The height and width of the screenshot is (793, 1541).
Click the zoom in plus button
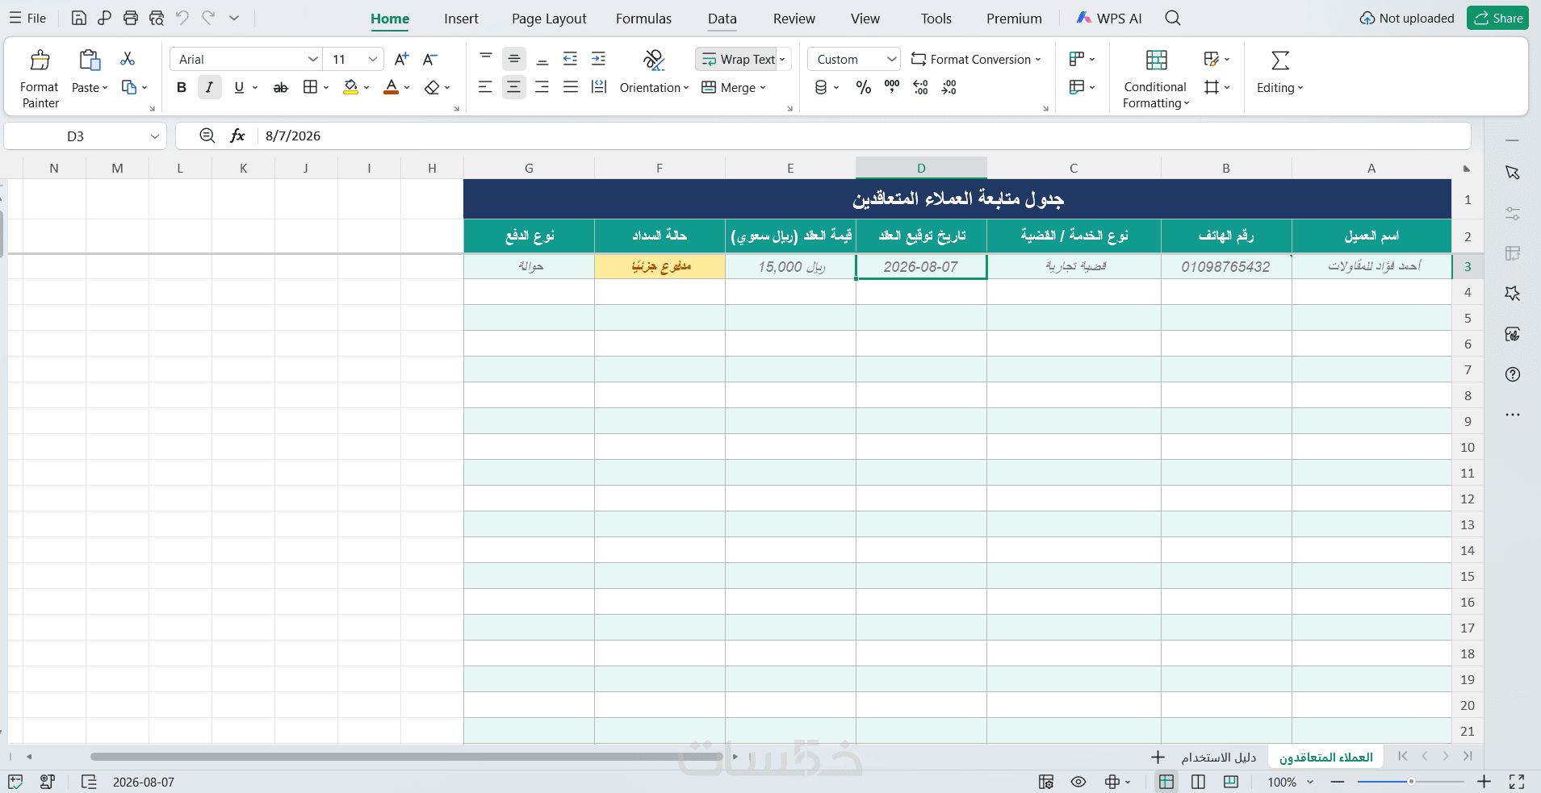pos(1484,782)
